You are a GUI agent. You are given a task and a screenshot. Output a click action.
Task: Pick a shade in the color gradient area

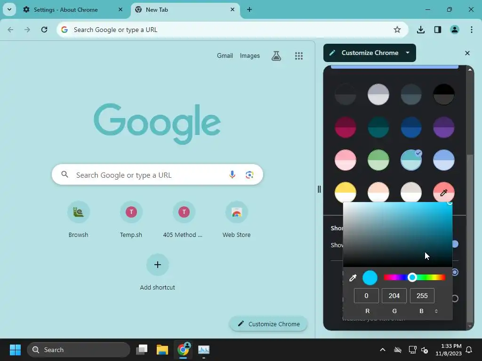click(397, 235)
